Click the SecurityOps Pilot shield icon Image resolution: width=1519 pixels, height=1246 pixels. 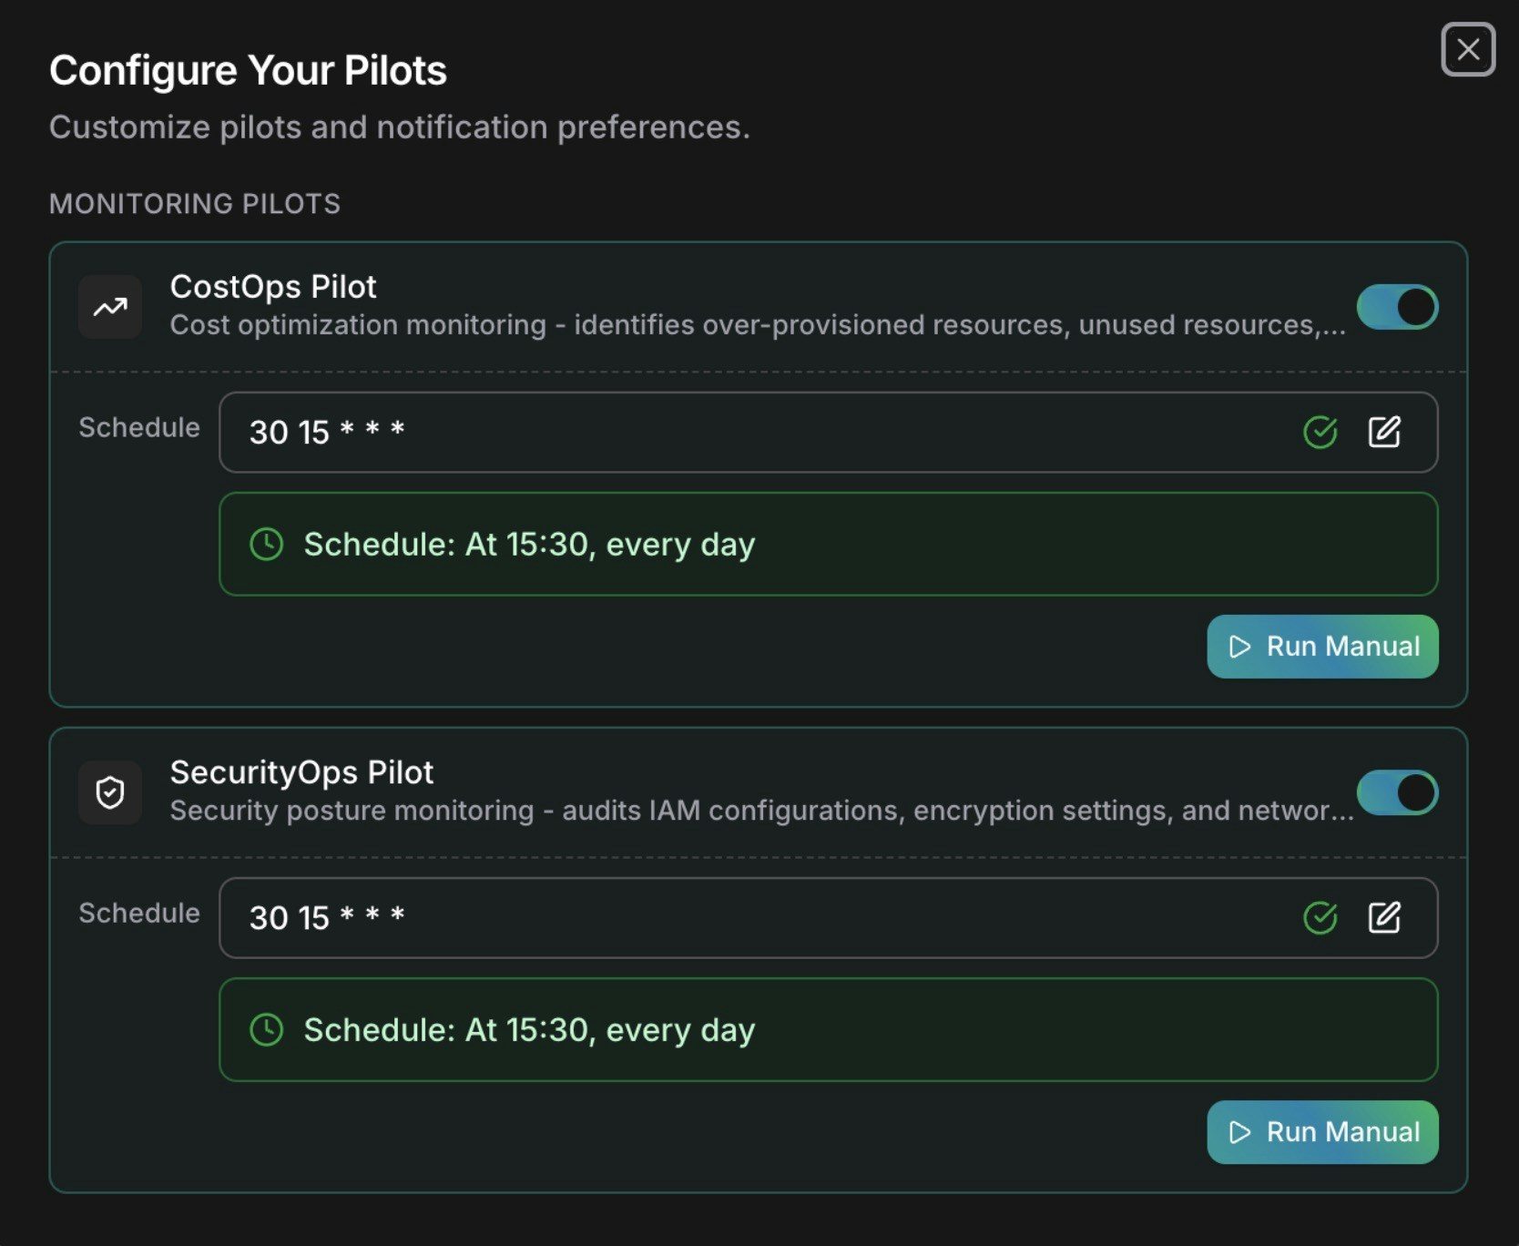109,792
